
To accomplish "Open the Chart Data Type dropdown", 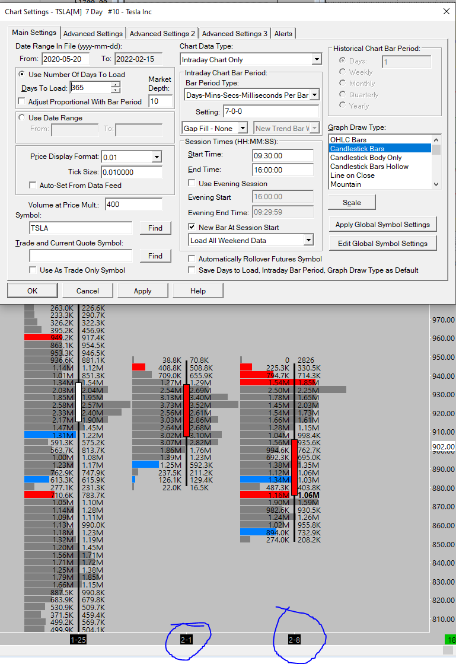I will click(x=317, y=59).
